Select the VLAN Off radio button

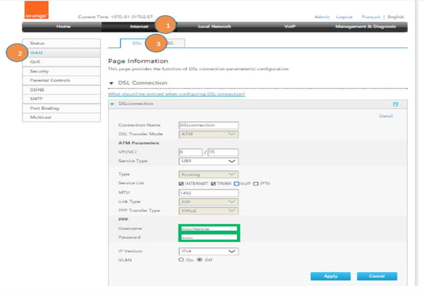pos(199,260)
